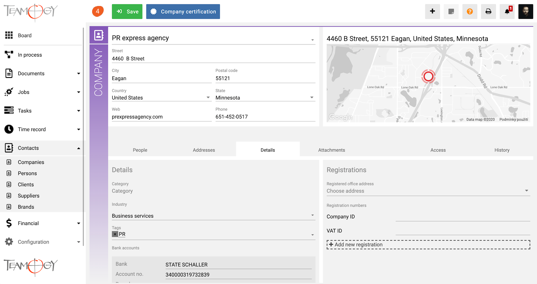Expand the Time record menu arrow

(x=79, y=129)
